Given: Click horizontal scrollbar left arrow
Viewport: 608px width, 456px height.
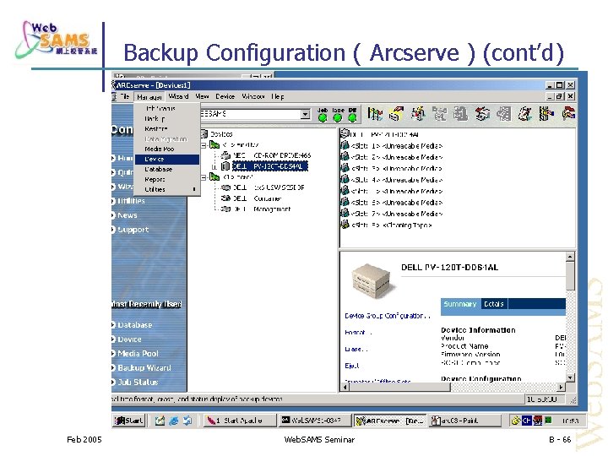Looking at the screenshot, I should tap(345, 387).
